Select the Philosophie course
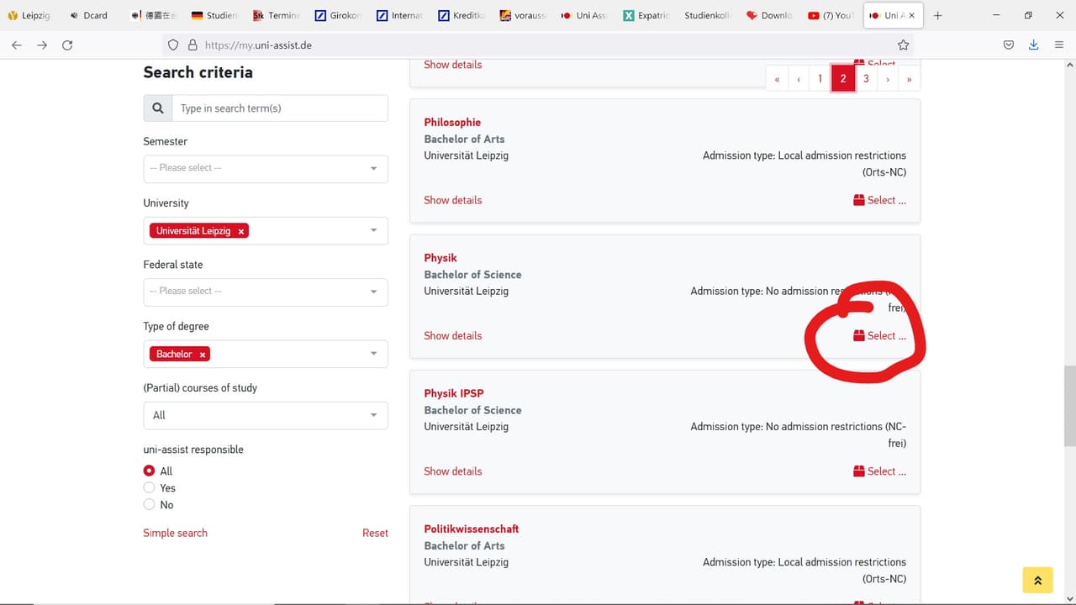Screen dimensions: 1076x605 [880, 200]
